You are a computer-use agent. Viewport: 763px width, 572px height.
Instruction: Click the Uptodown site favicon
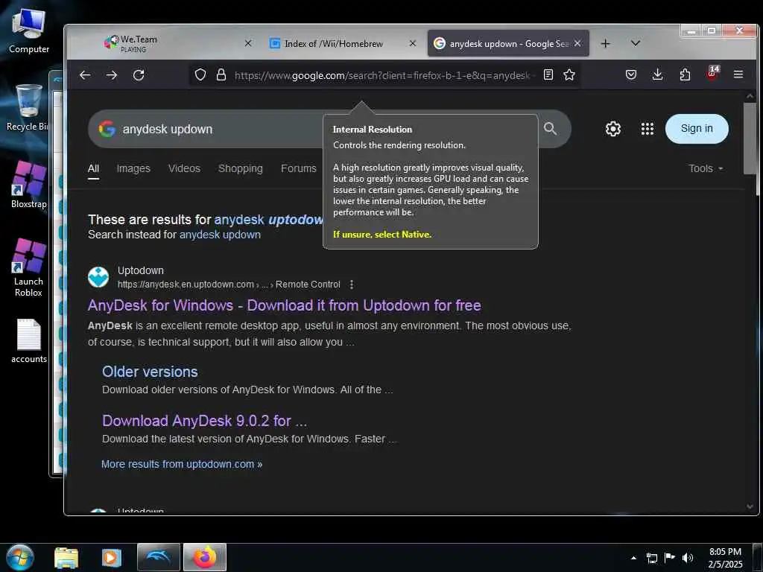pos(98,277)
